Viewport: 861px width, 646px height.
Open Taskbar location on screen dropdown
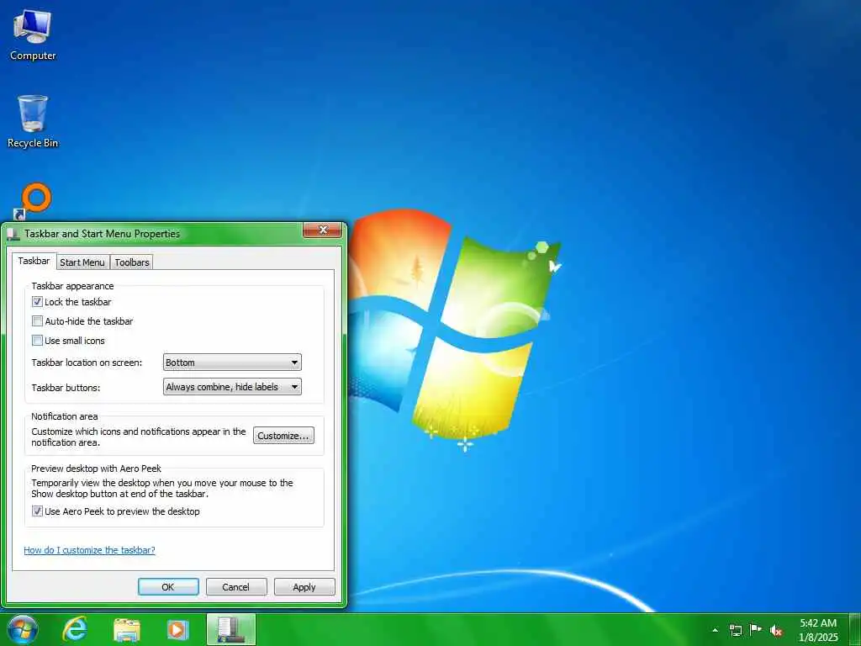232,363
